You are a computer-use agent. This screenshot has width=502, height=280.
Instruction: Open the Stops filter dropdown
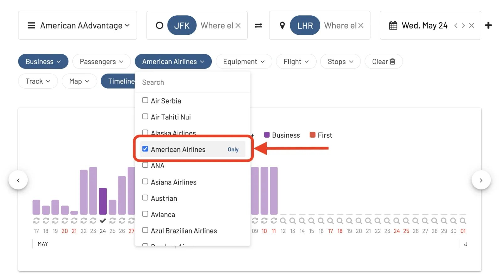(340, 62)
